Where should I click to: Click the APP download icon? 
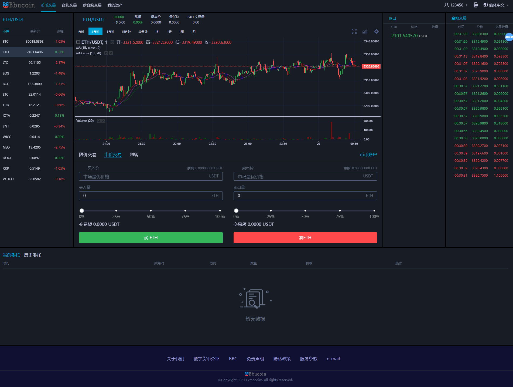[x=476, y=5]
